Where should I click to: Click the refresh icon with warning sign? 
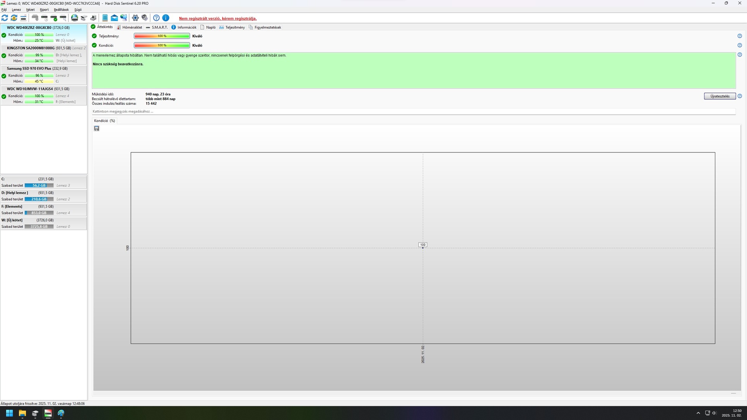point(14,18)
